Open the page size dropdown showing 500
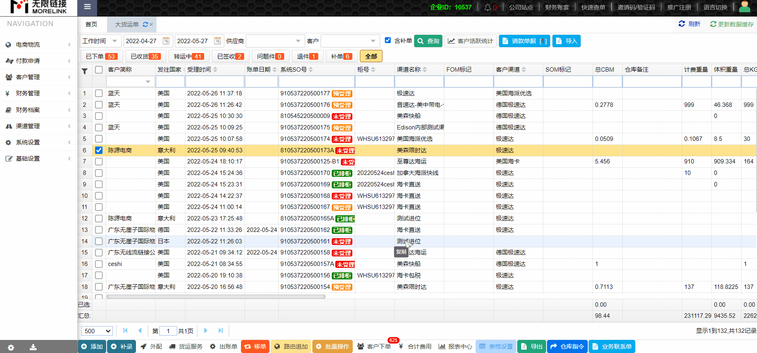This screenshot has height=353, width=757. point(97,331)
